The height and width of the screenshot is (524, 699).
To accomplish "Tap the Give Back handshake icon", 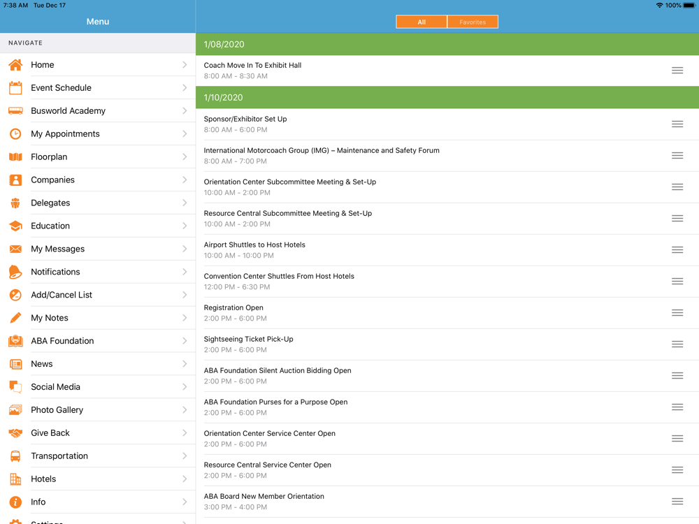I will point(15,433).
